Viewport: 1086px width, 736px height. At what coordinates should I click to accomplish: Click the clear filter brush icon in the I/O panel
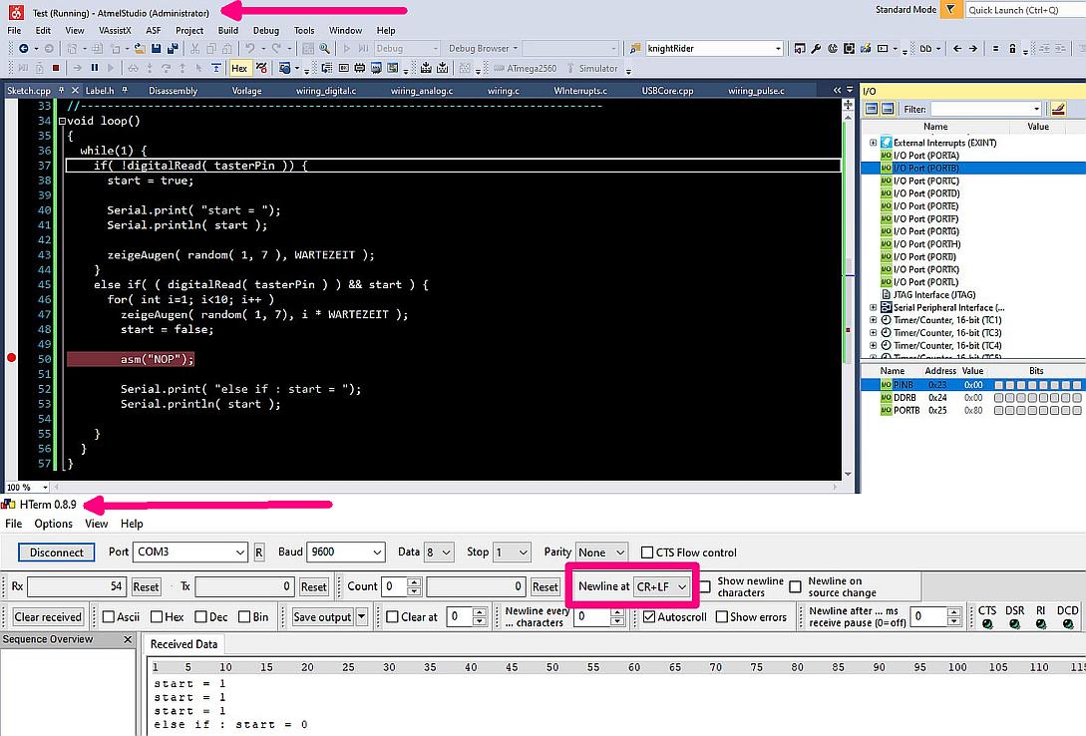[x=1058, y=109]
